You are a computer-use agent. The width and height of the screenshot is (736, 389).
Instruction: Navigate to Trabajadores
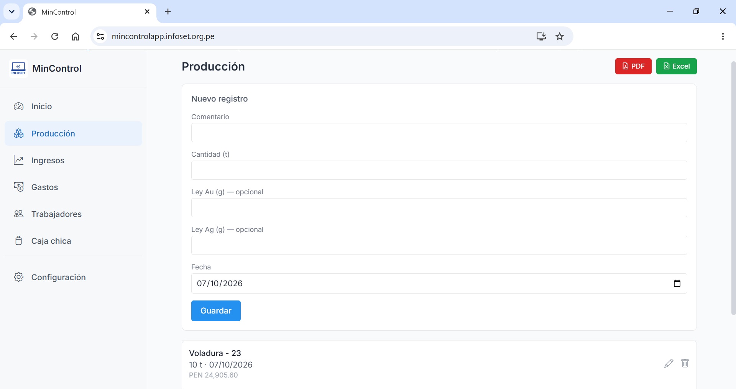click(x=73, y=214)
